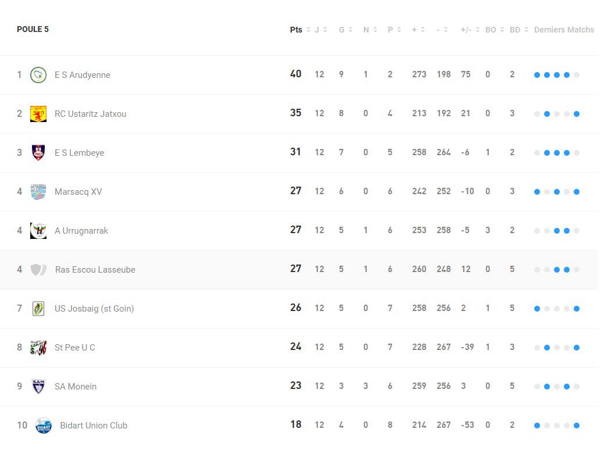Viewport: 615px width, 468px height.
Task: Click the E S Arudyenne club logo
Action: coord(38,75)
